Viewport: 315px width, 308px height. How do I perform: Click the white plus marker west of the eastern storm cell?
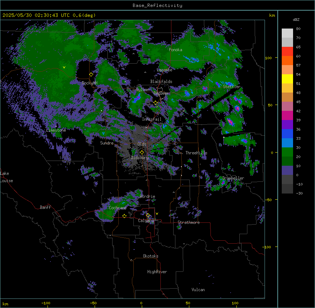coord(224,137)
